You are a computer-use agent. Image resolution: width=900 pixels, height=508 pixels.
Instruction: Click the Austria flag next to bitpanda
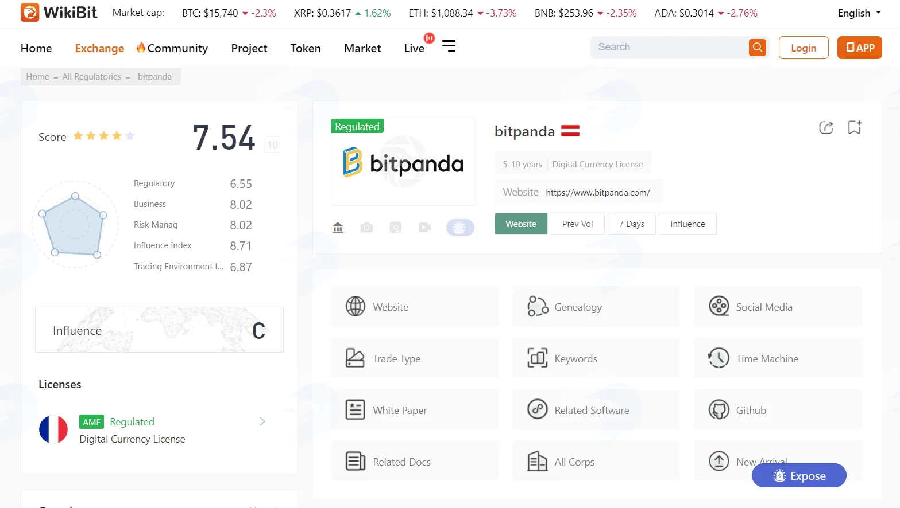pyautogui.click(x=570, y=131)
